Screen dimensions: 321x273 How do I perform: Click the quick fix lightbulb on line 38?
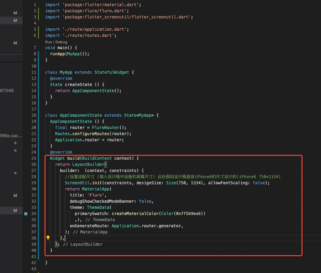48,238
